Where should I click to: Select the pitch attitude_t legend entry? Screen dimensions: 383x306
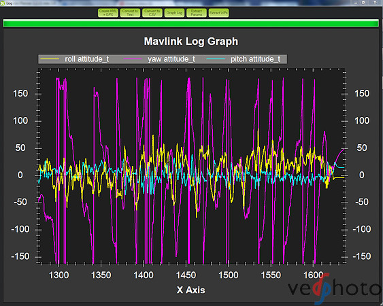pyautogui.click(x=255, y=59)
